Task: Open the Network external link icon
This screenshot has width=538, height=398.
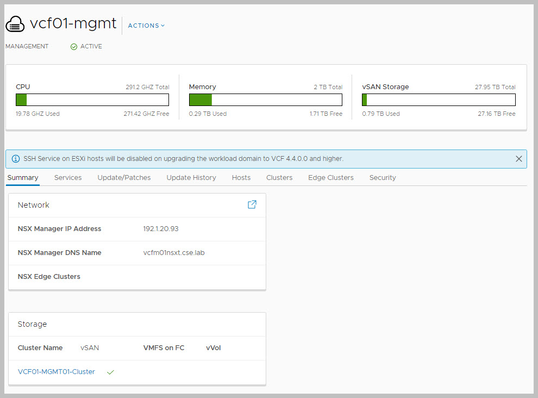Action: [x=252, y=204]
